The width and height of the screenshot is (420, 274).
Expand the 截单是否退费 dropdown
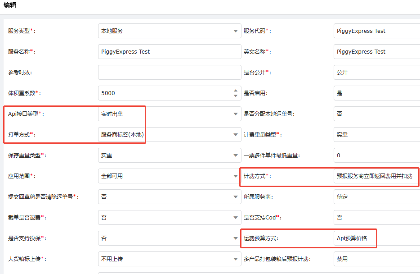169,218
